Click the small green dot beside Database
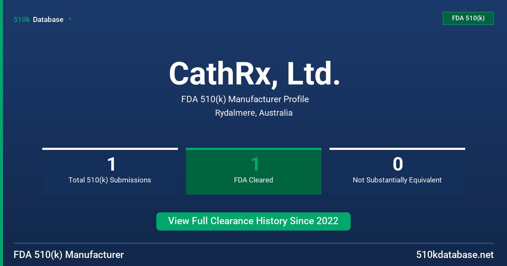507x266 pixels. click(x=70, y=19)
